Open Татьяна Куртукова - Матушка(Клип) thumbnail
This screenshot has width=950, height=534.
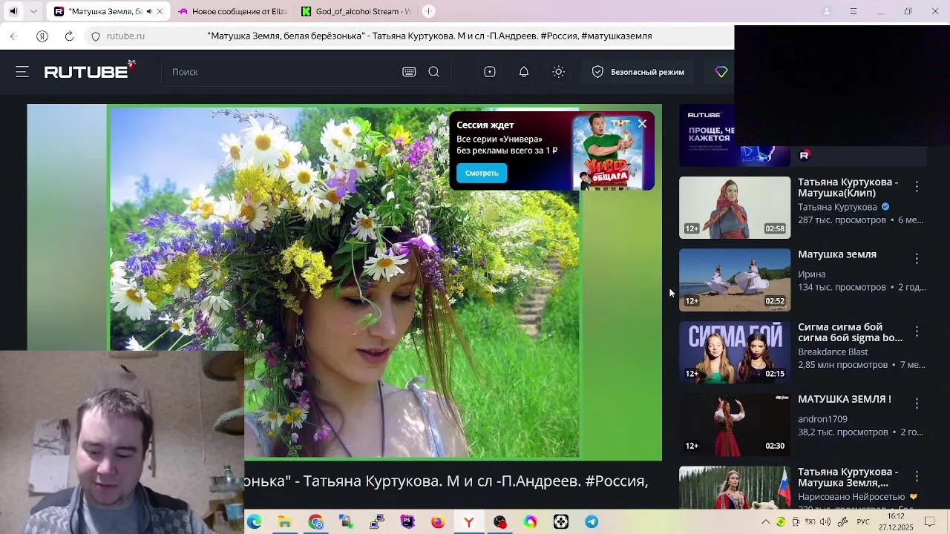(x=735, y=208)
